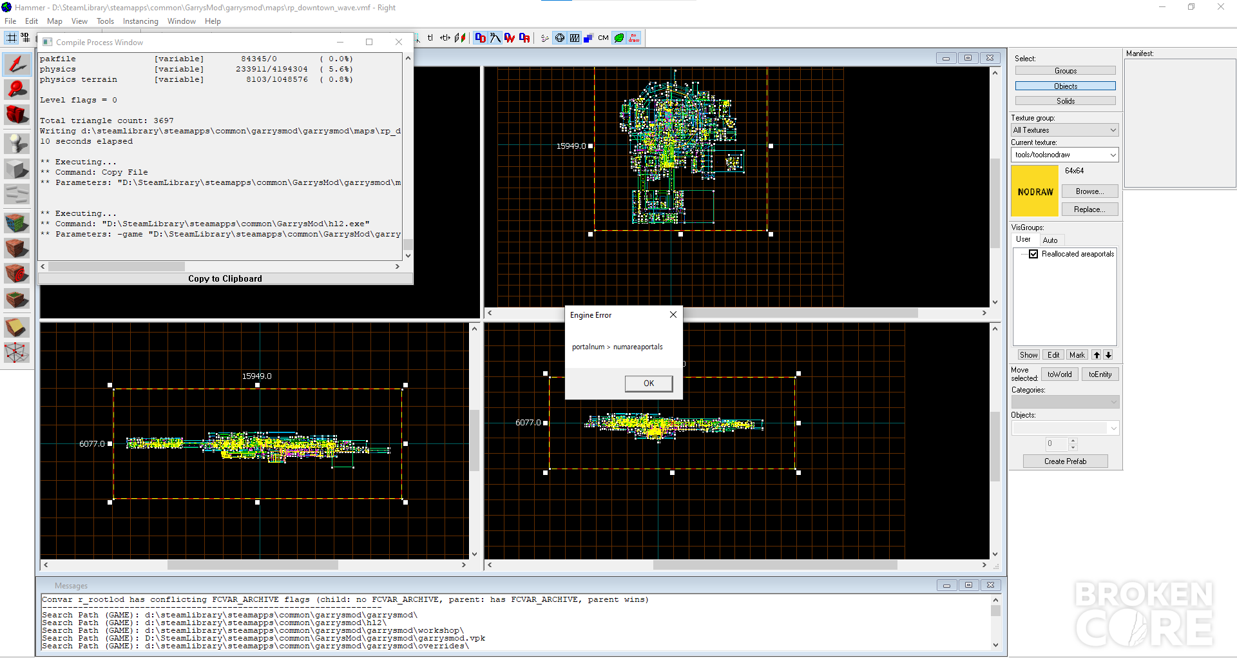Screen dimensions: 1237x658
Task: Click the visgroup move-up arrow button
Action: 1097,355
